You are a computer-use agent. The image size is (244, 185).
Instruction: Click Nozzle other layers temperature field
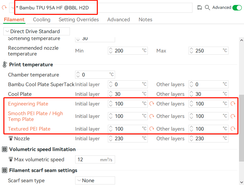click(209, 138)
